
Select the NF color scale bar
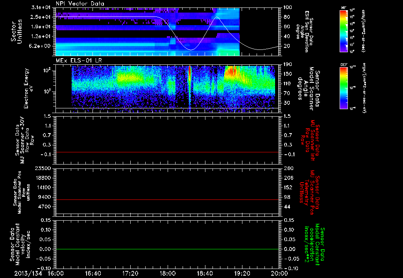344,31
